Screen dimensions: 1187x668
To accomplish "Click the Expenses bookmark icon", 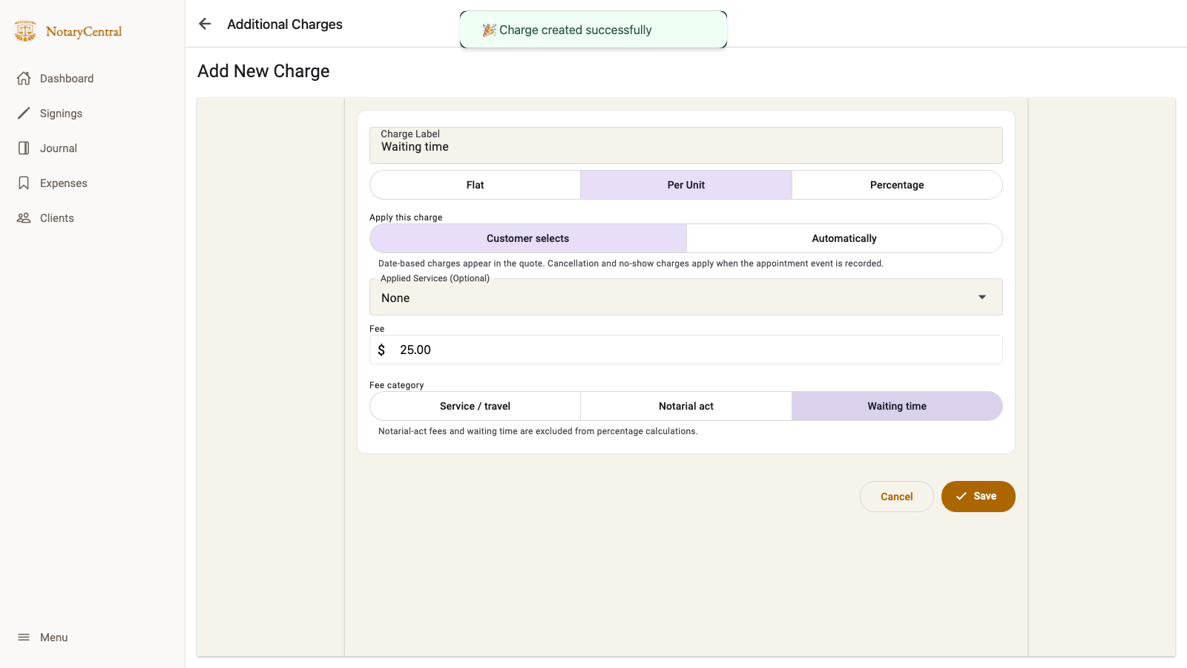I will (x=24, y=183).
